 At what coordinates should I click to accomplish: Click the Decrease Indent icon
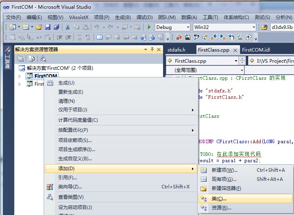coord(60,38)
